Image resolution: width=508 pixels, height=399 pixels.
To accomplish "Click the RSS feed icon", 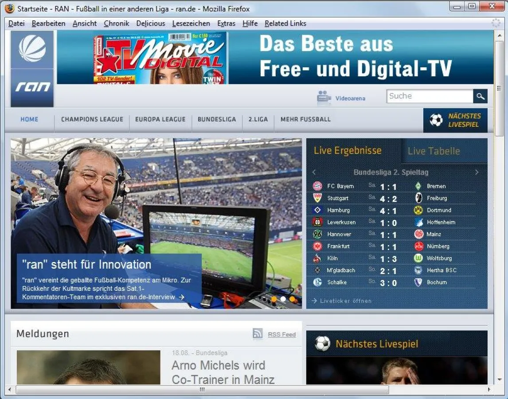I will (258, 334).
